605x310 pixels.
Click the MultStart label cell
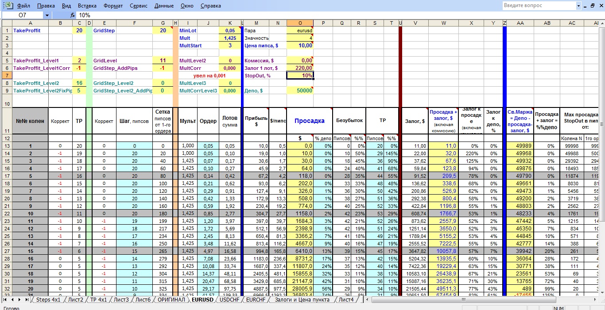188,46
